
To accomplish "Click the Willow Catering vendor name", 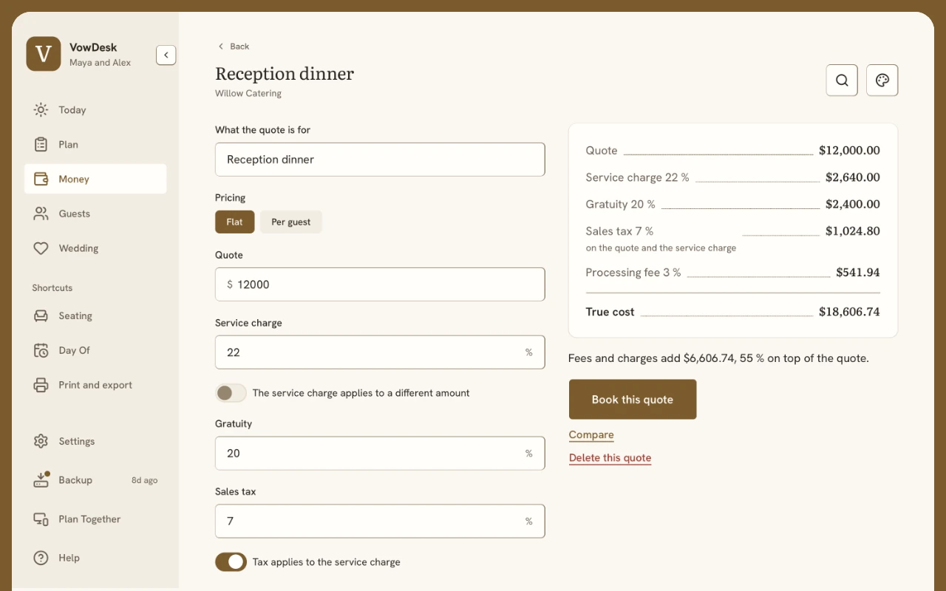I will pos(248,94).
